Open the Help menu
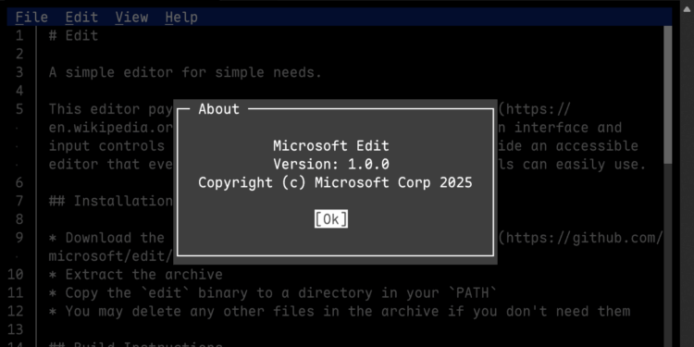Screen dimensions: 694x347 click(x=181, y=18)
